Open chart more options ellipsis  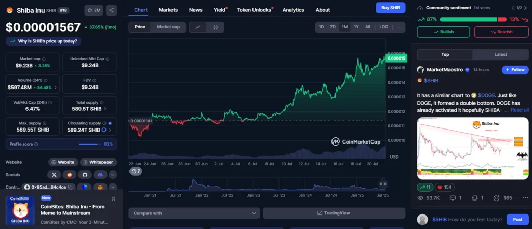coord(400,27)
